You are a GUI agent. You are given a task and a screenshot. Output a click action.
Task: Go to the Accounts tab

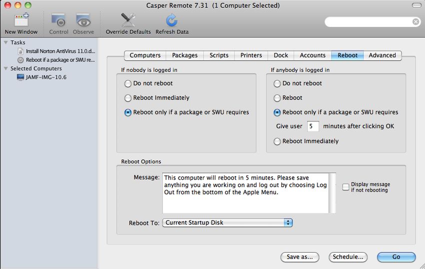[312, 55]
